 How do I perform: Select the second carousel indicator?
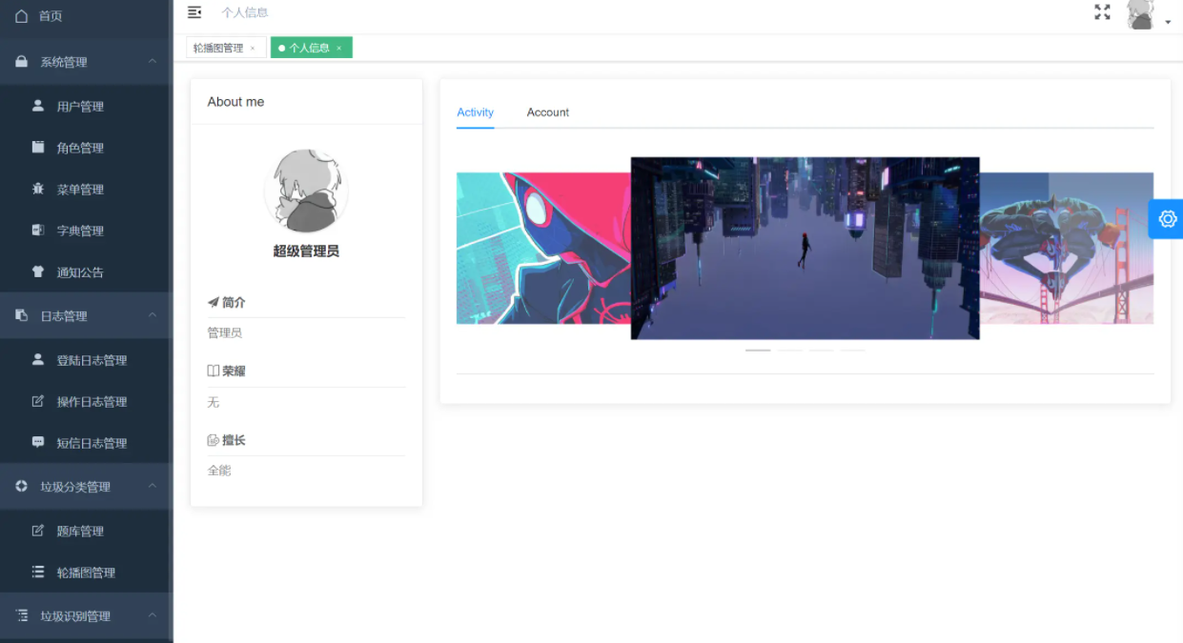point(789,351)
